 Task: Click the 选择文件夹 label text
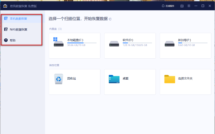point(185,79)
